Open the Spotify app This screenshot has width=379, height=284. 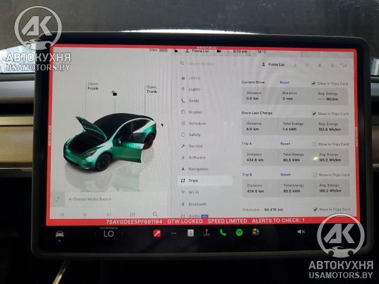click(239, 233)
